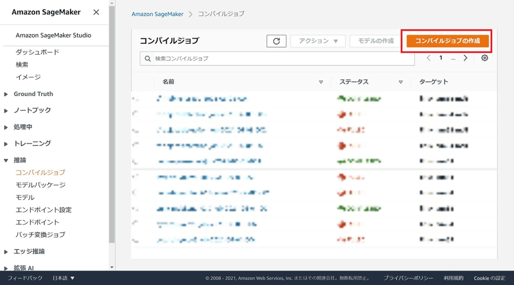The width and height of the screenshot is (514, 285).
Task: Open Cookie の設定 link
Action: 490,278
